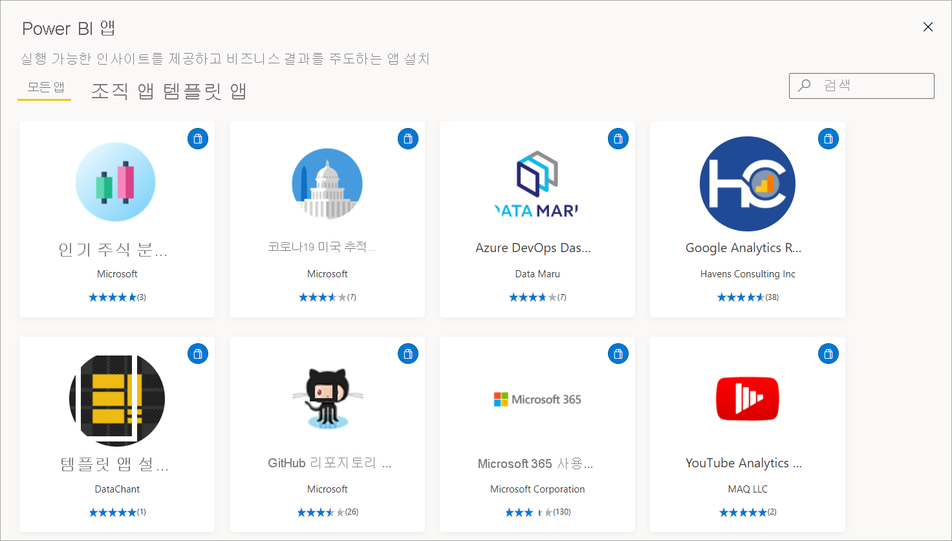
Task: Click the Microsoft publisher under 코로나19 미국 추적
Action: [327, 274]
